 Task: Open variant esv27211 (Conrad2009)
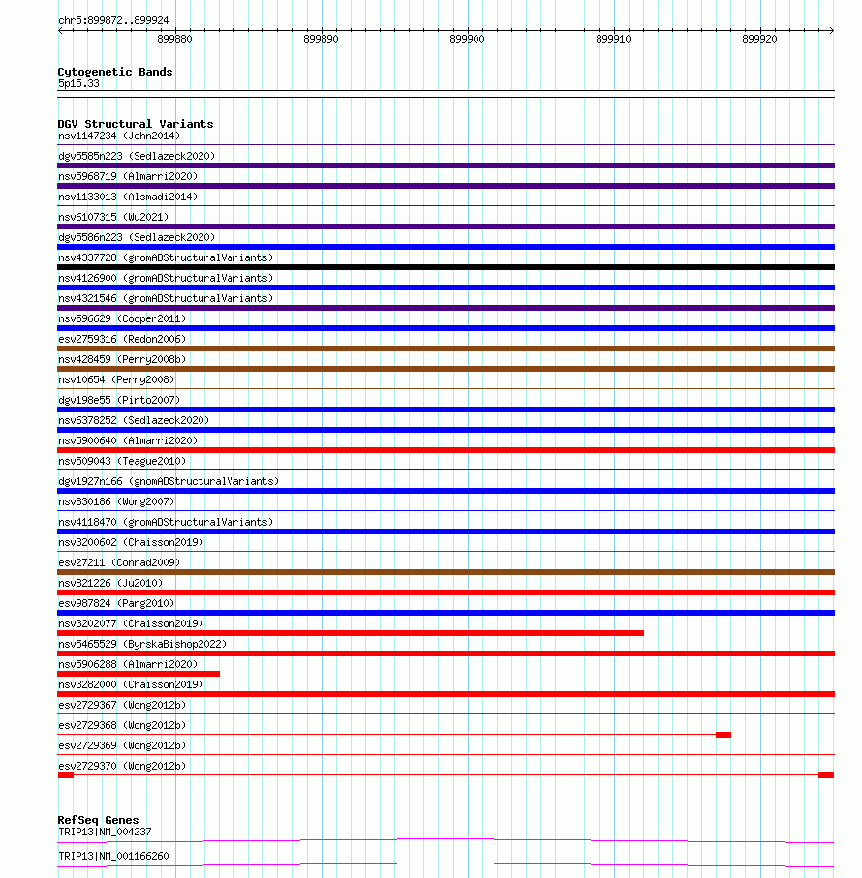pos(119,562)
